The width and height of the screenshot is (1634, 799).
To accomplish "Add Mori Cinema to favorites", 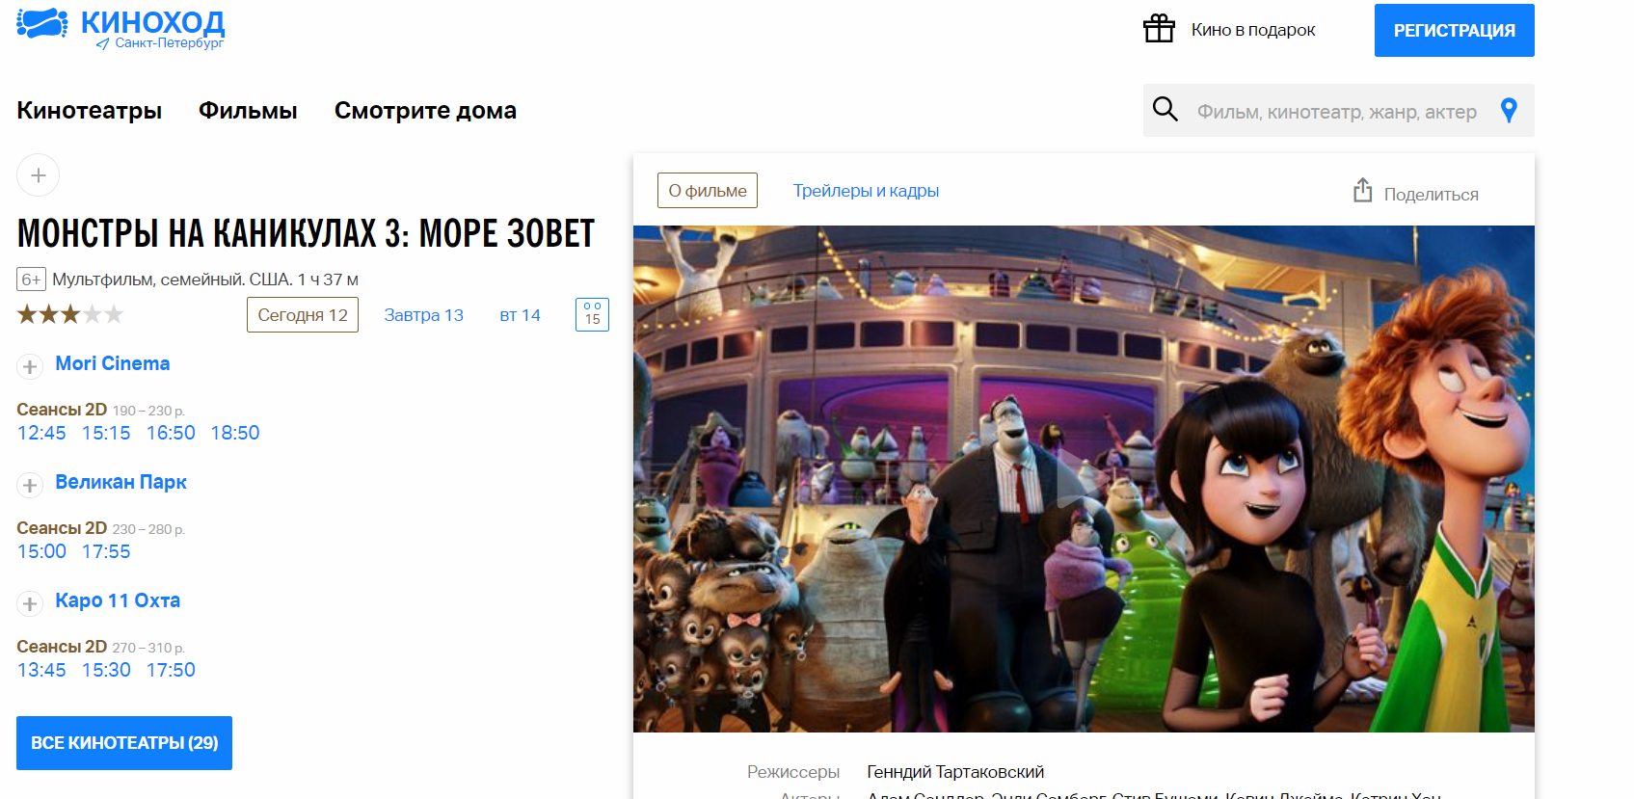I will coord(30,366).
